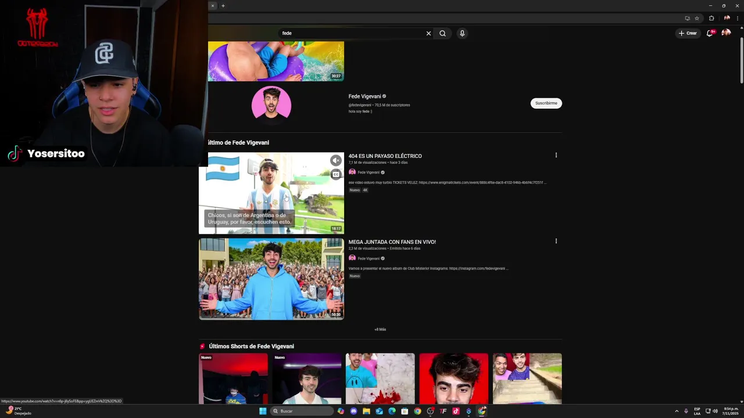744x418 pixels.
Task: Open options menu for 404 ES UN PAYASO video
Action: [556, 155]
